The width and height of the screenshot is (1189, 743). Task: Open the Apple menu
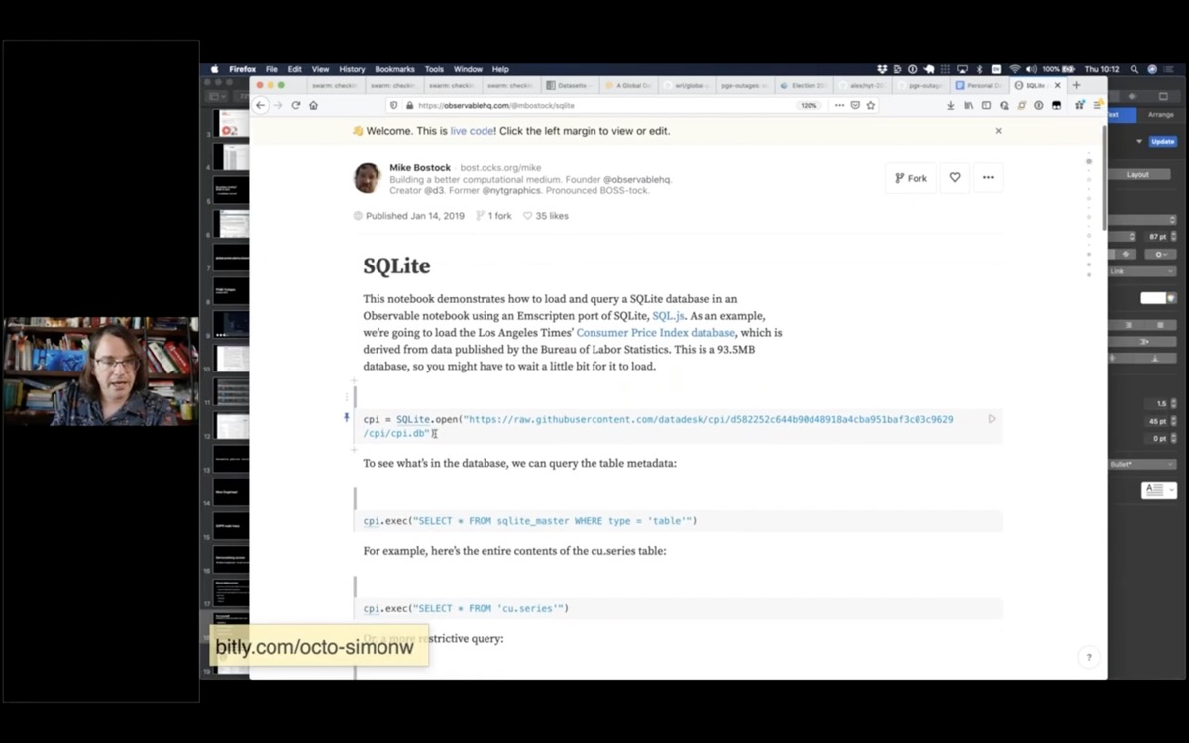[215, 69]
